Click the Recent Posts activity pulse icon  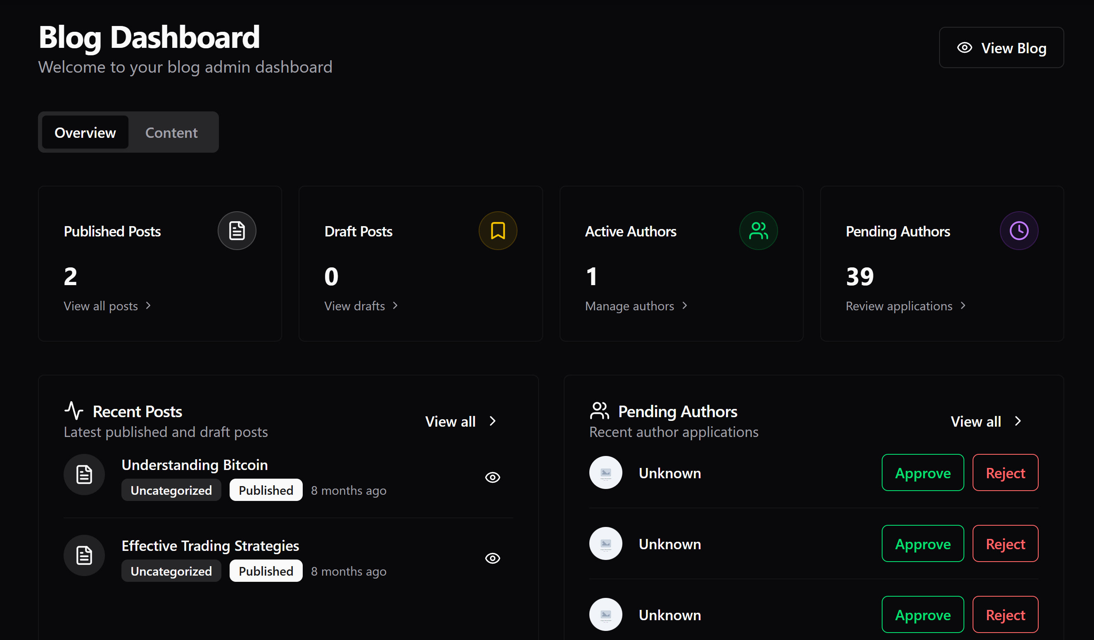74,411
